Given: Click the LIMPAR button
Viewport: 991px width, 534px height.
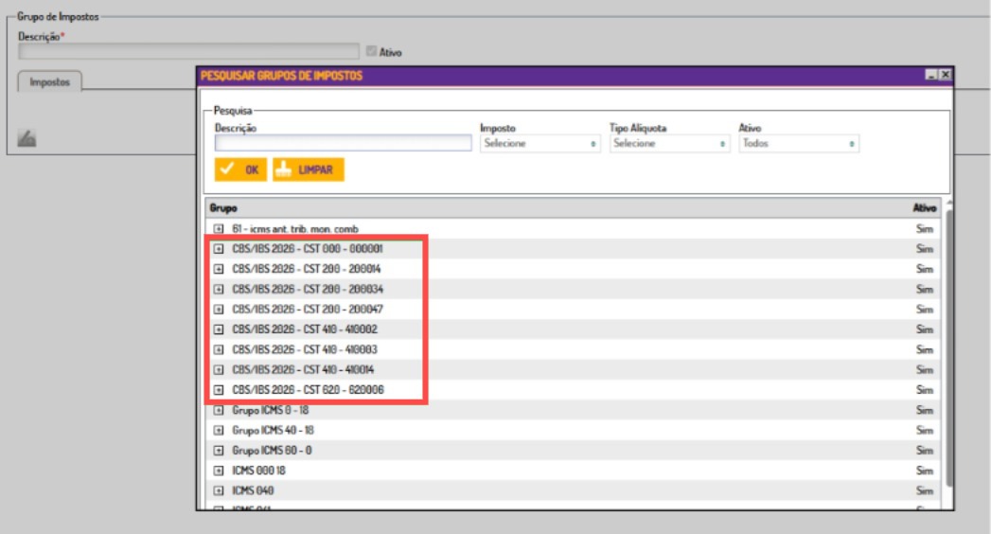Looking at the screenshot, I should pyautogui.click(x=309, y=169).
